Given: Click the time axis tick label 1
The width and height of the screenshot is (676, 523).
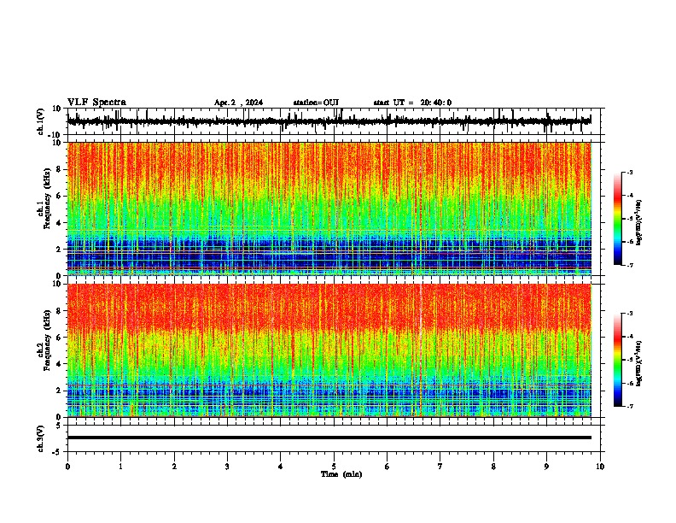Looking at the screenshot, I should pos(120,467).
